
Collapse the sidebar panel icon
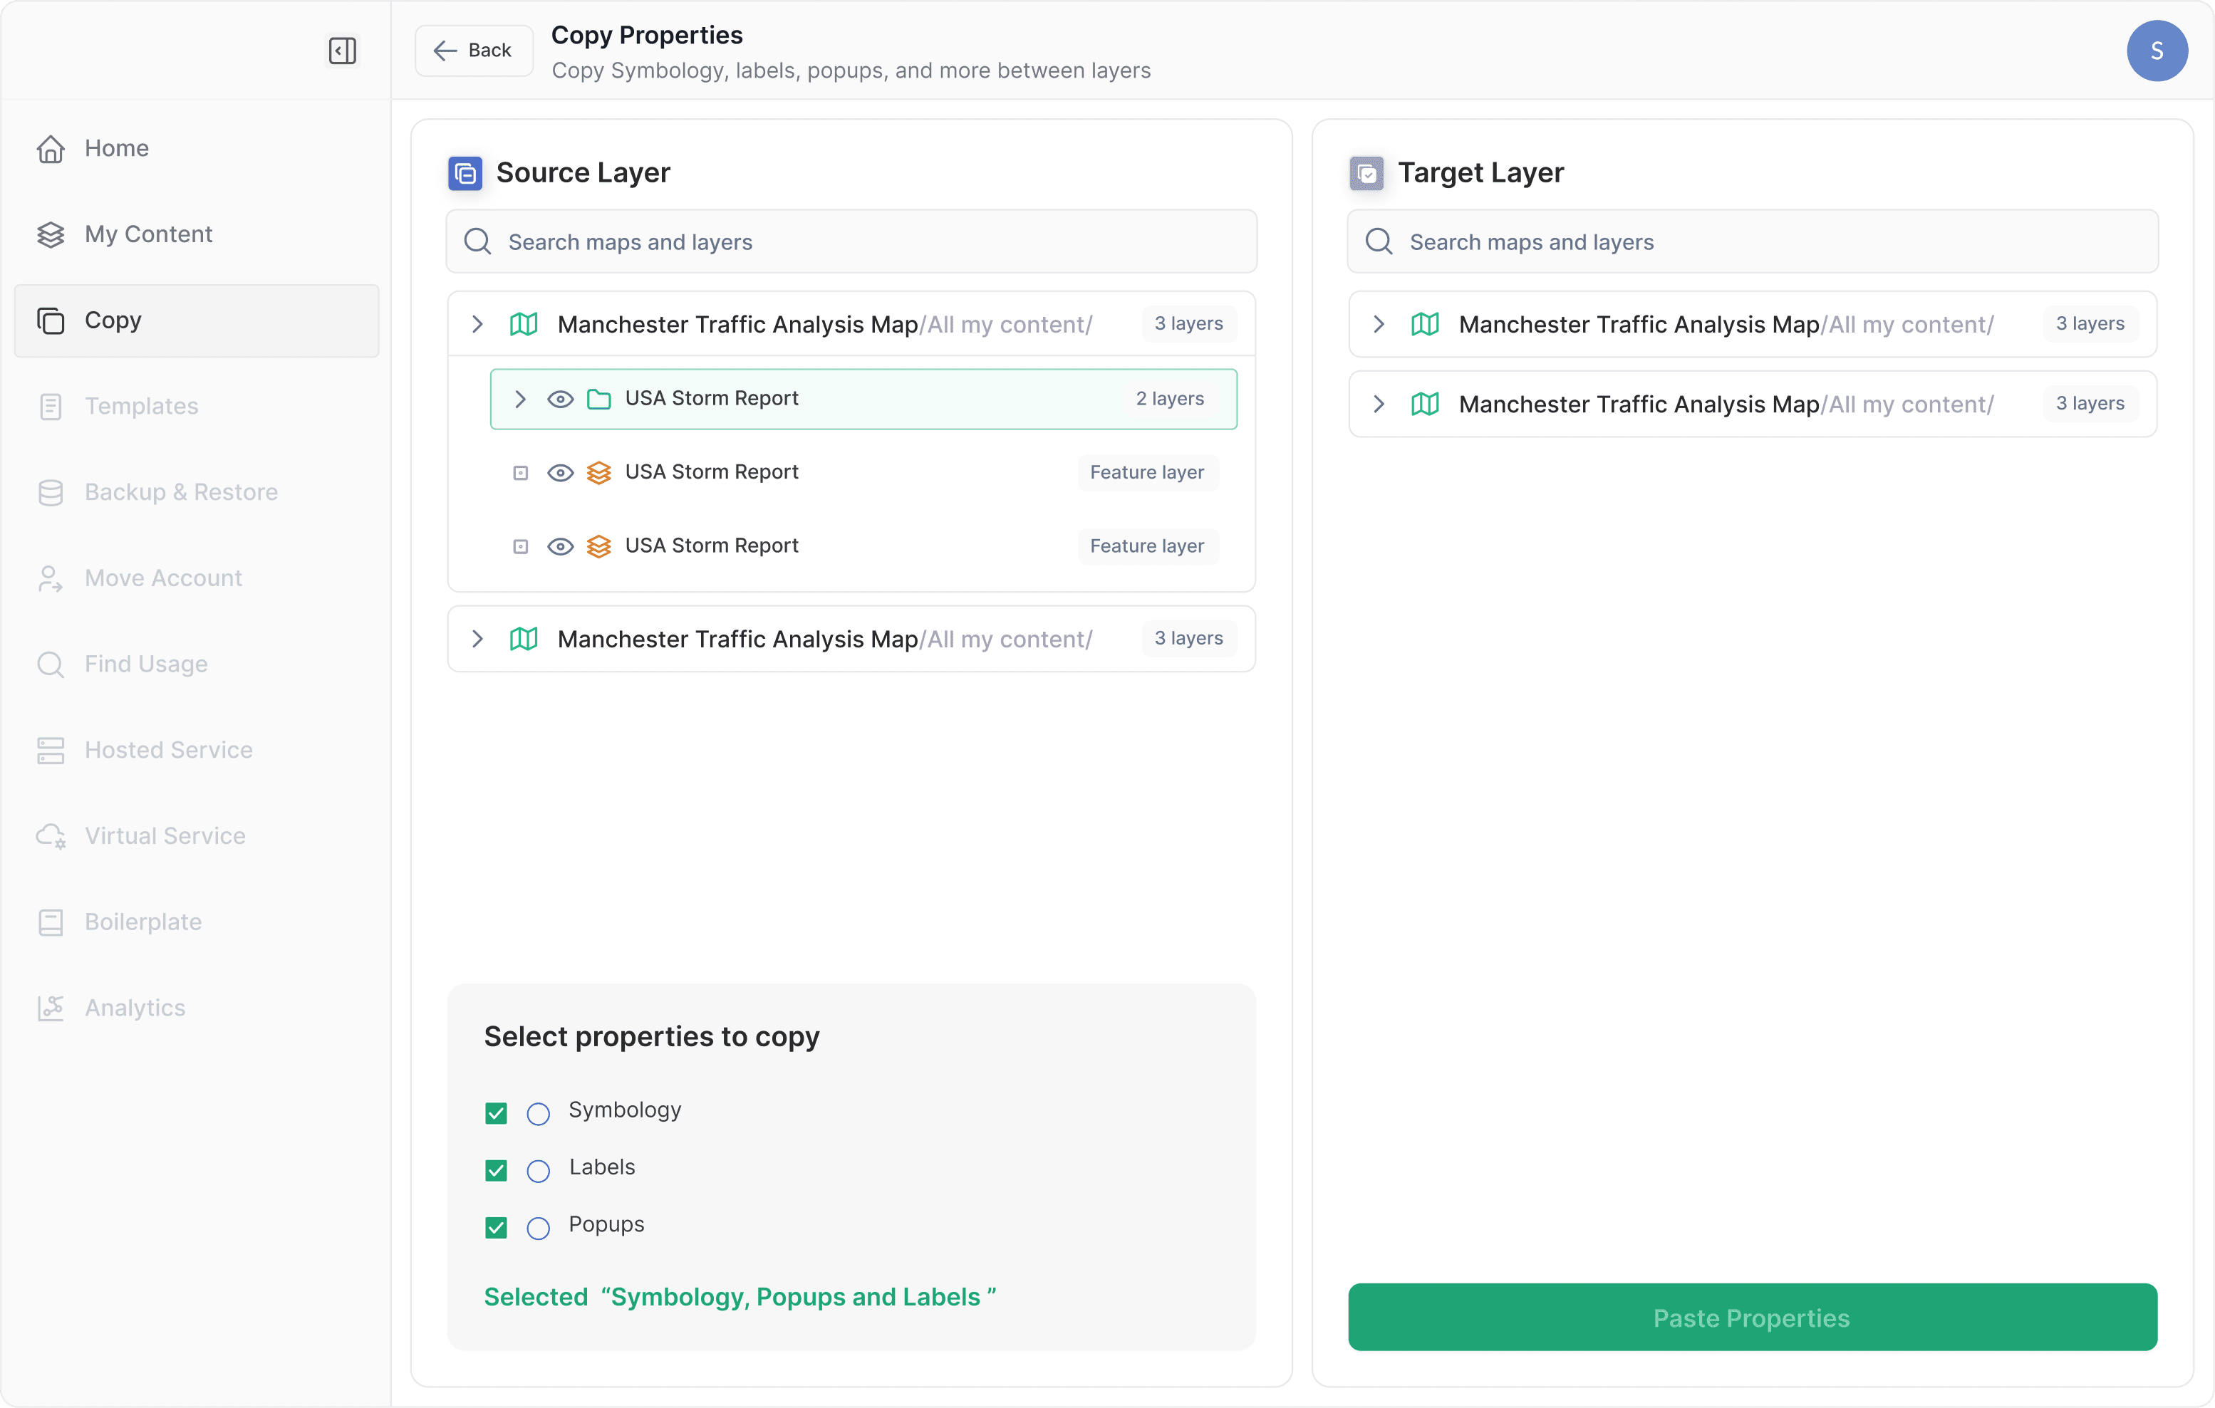[342, 51]
